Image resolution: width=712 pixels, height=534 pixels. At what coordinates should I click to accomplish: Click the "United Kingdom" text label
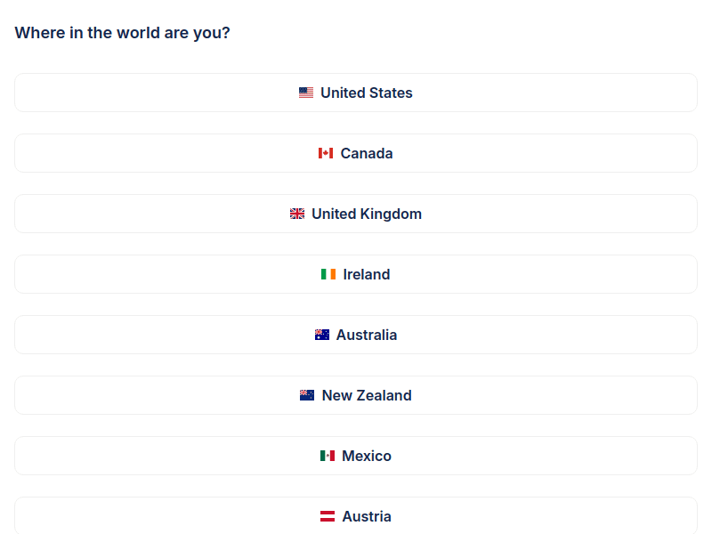click(367, 214)
